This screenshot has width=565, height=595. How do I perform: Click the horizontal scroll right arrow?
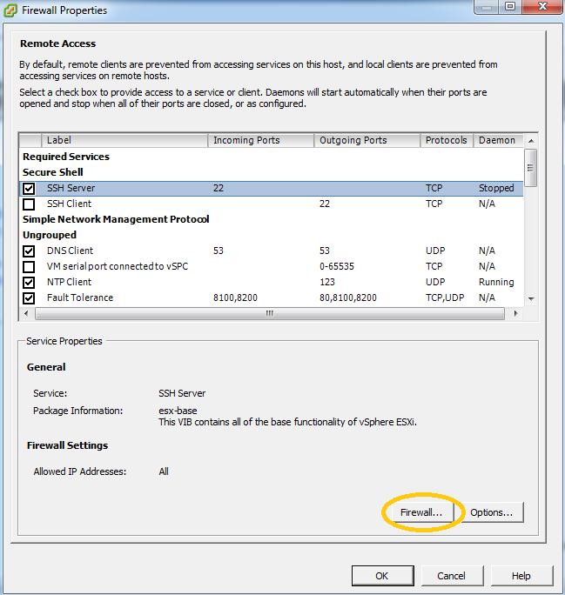tap(515, 313)
